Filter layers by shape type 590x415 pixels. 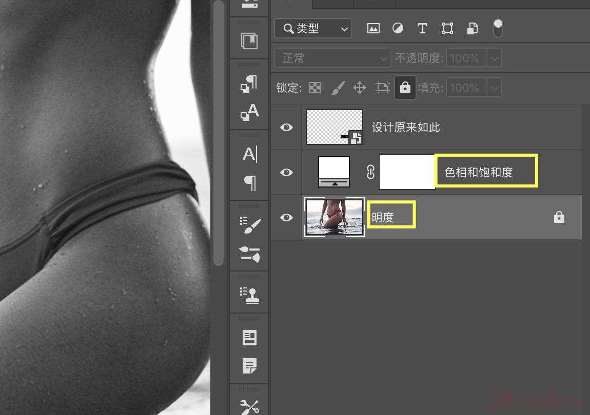[x=447, y=28]
